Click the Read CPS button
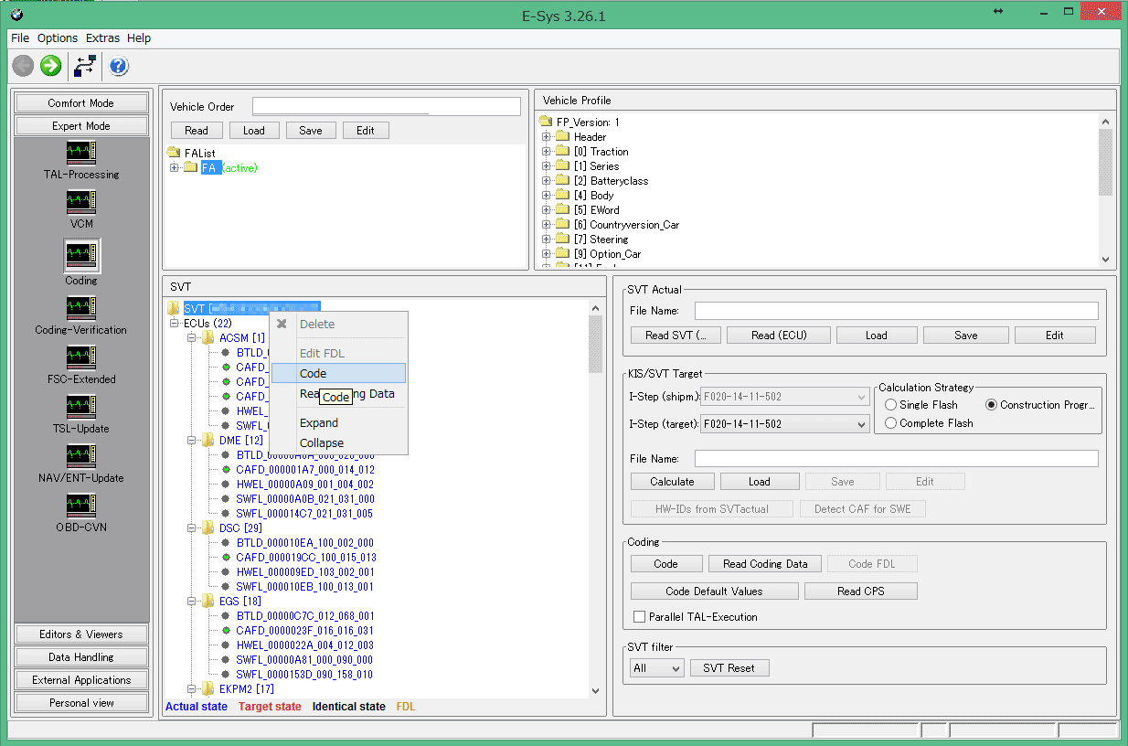This screenshot has height=746, width=1128. [860, 591]
